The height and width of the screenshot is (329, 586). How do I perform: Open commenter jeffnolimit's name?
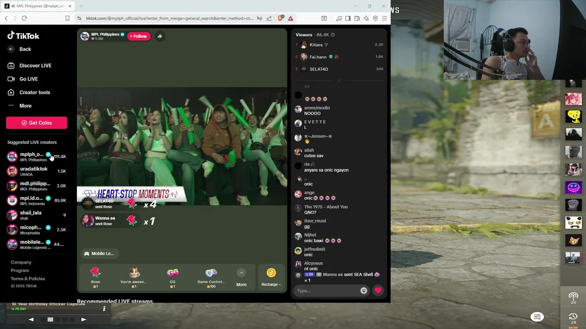pyautogui.click(x=315, y=249)
